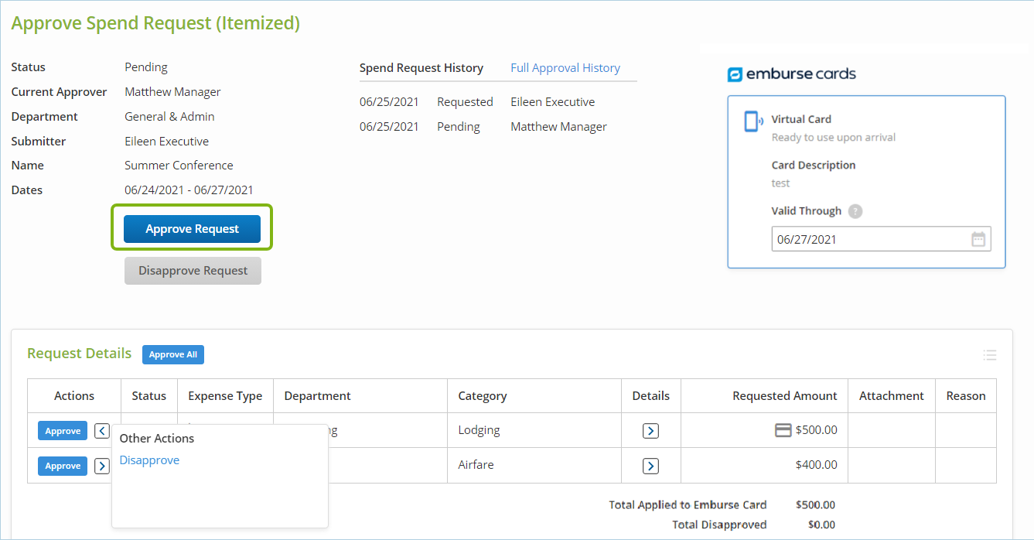Approve the Airfare expense row
This screenshot has height=540, width=1034.
[63, 466]
